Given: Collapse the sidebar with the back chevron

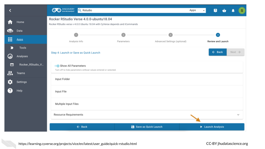Looking at the screenshot, I should tap(10, 10).
